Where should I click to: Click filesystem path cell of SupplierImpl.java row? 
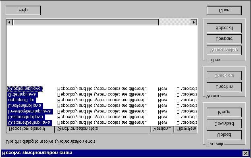[x=187, y=89]
